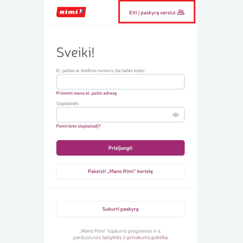
Task: Click the divider line above "Sukurti paskyrą"
Action: pyautogui.click(x=120, y=188)
